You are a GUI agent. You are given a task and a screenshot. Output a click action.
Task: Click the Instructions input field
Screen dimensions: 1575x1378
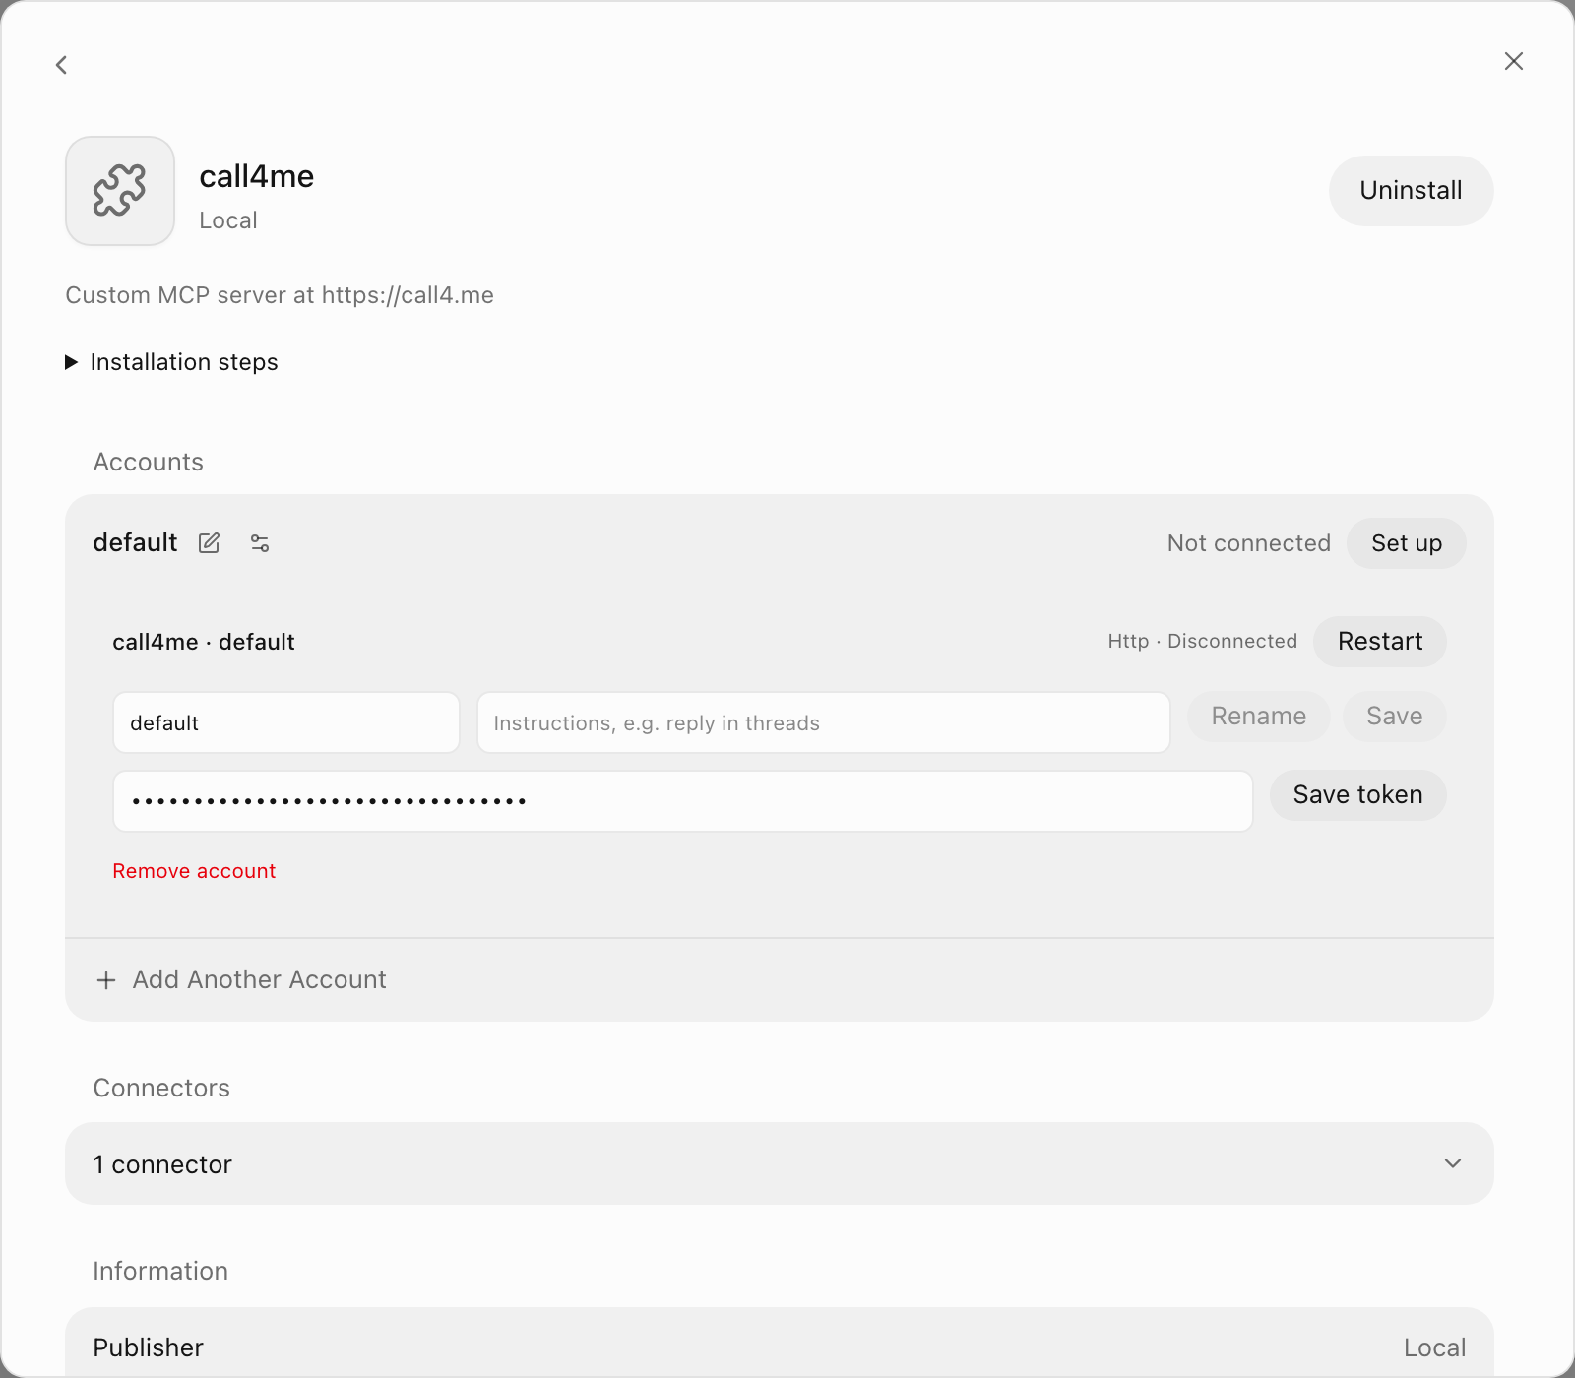(824, 722)
